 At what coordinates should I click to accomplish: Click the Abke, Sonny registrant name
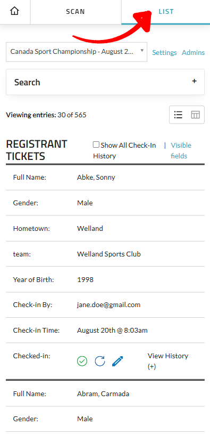96,178
